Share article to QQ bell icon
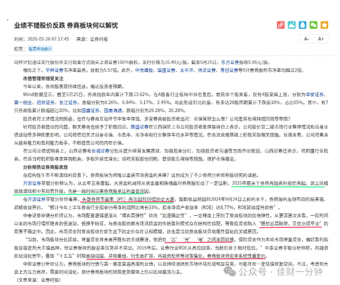The image size is (340, 285). 303,25
